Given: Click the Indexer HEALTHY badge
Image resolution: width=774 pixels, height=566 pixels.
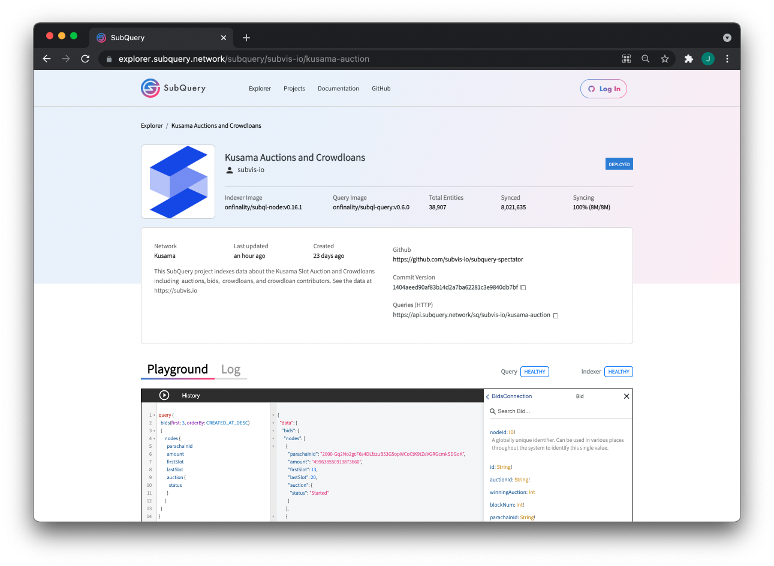Looking at the screenshot, I should pos(619,372).
